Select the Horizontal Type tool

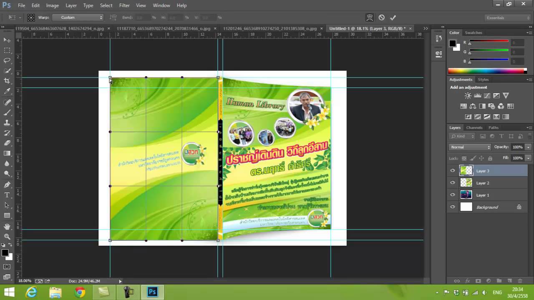pos(7,195)
